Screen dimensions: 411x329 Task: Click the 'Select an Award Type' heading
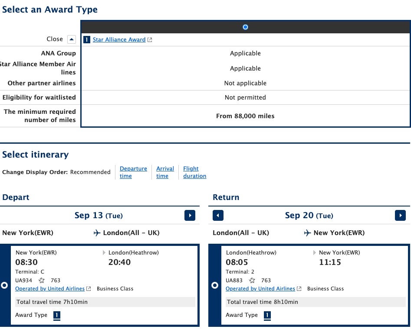click(x=50, y=10)
